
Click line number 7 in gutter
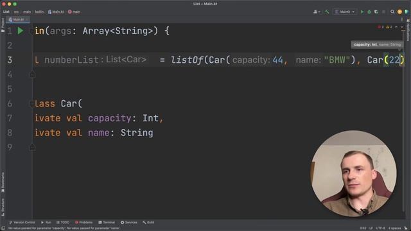click(x=10, y=118)
